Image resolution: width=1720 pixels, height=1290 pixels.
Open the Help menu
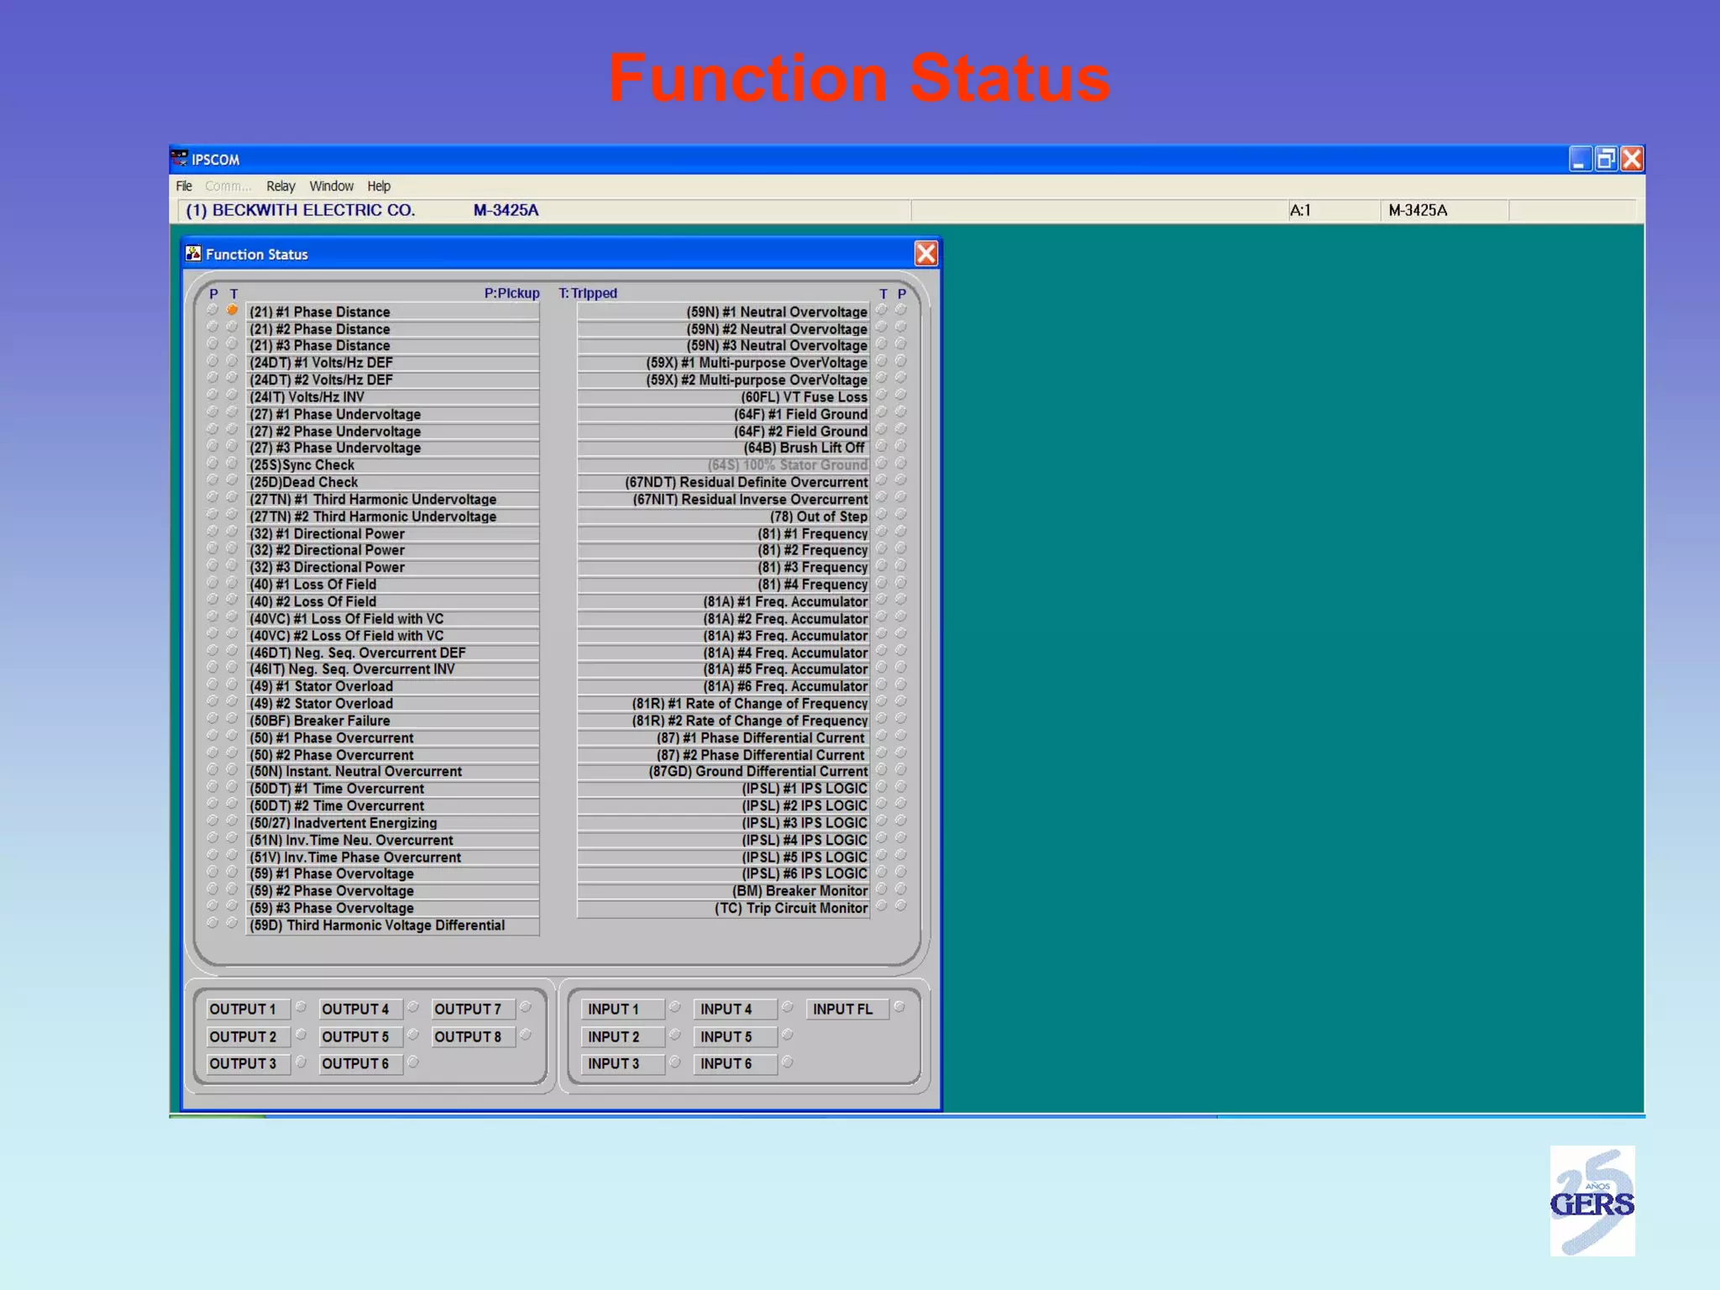pos(379,186)
